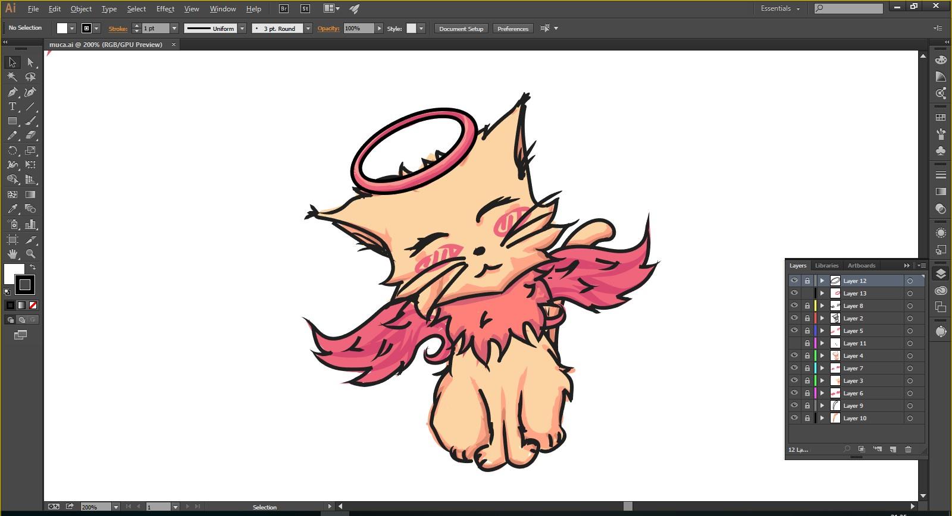Pick the Symbol Sprayer tool
952x516 pixels.
(12, 224)
